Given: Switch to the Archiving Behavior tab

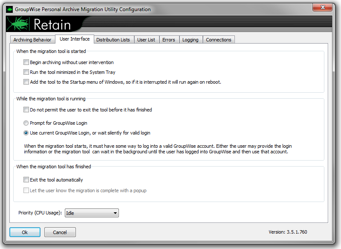Looking at the screenshot, I should click(x=32, y=40).
